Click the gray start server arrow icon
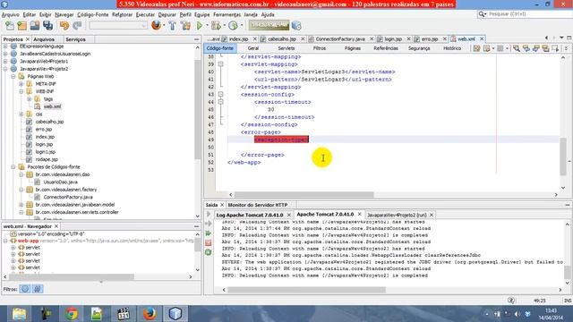Viewport: 573px width, 322px height. pyautogui.click(x=209, y=215)
